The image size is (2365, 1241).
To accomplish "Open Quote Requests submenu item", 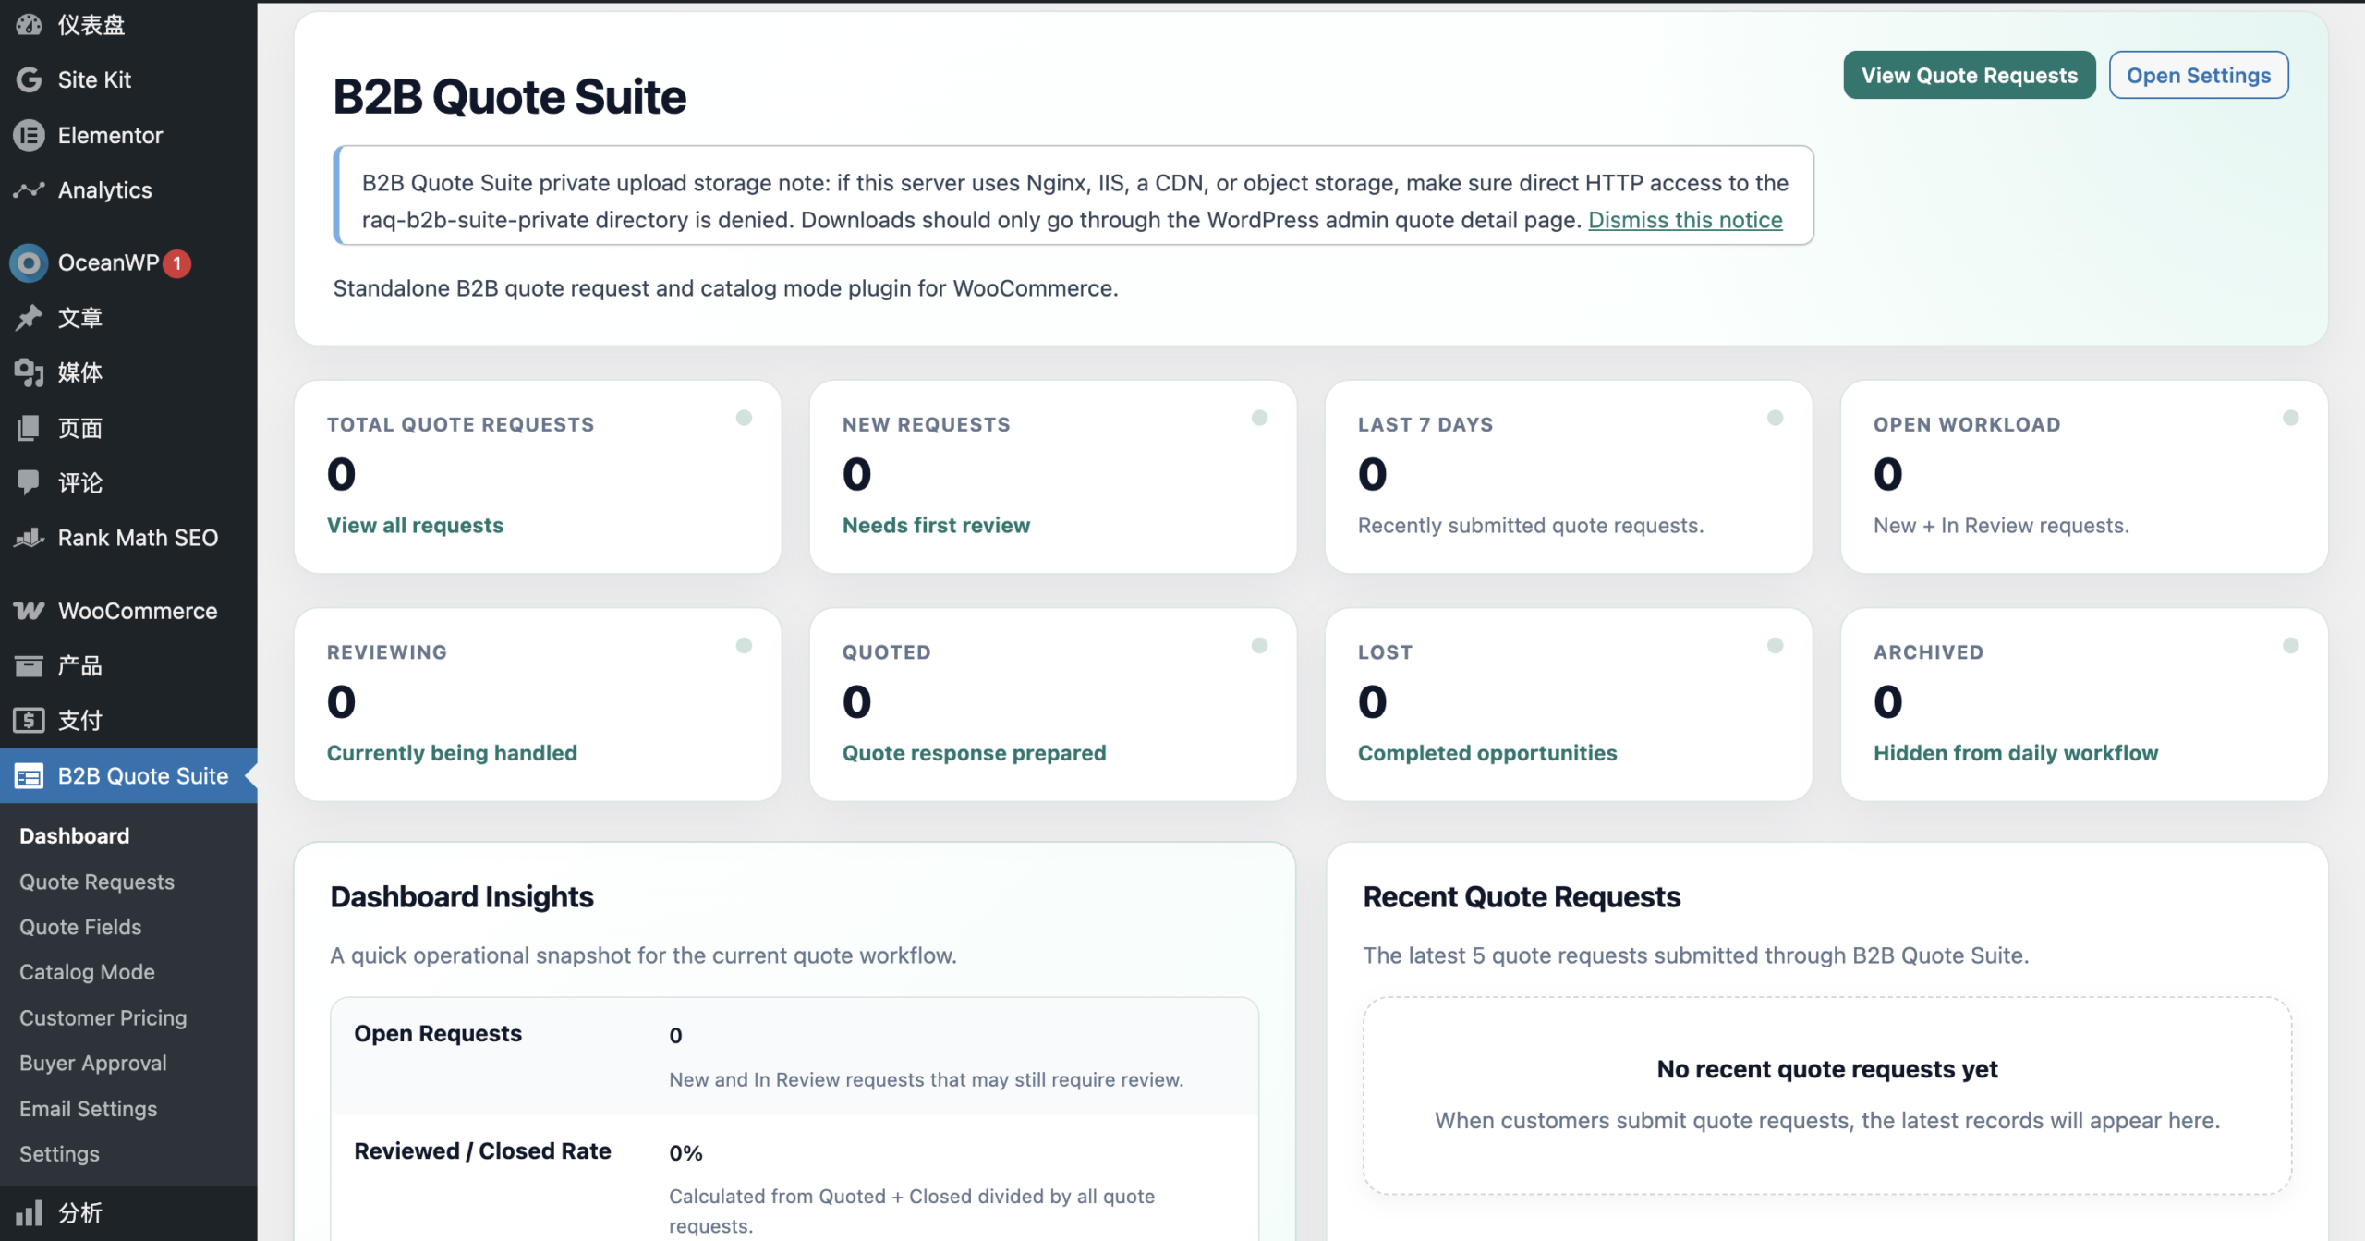I will click(97, 882).
